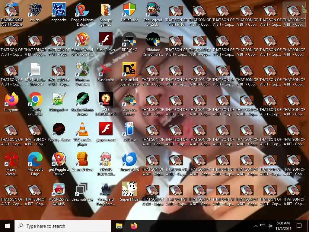The height and width of the screenshot is (232, 309).
Task: Click the Windows Start button
Action: coord(7,226)
